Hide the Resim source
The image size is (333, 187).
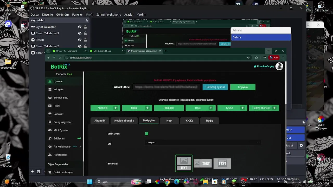(x=80, y=40)
